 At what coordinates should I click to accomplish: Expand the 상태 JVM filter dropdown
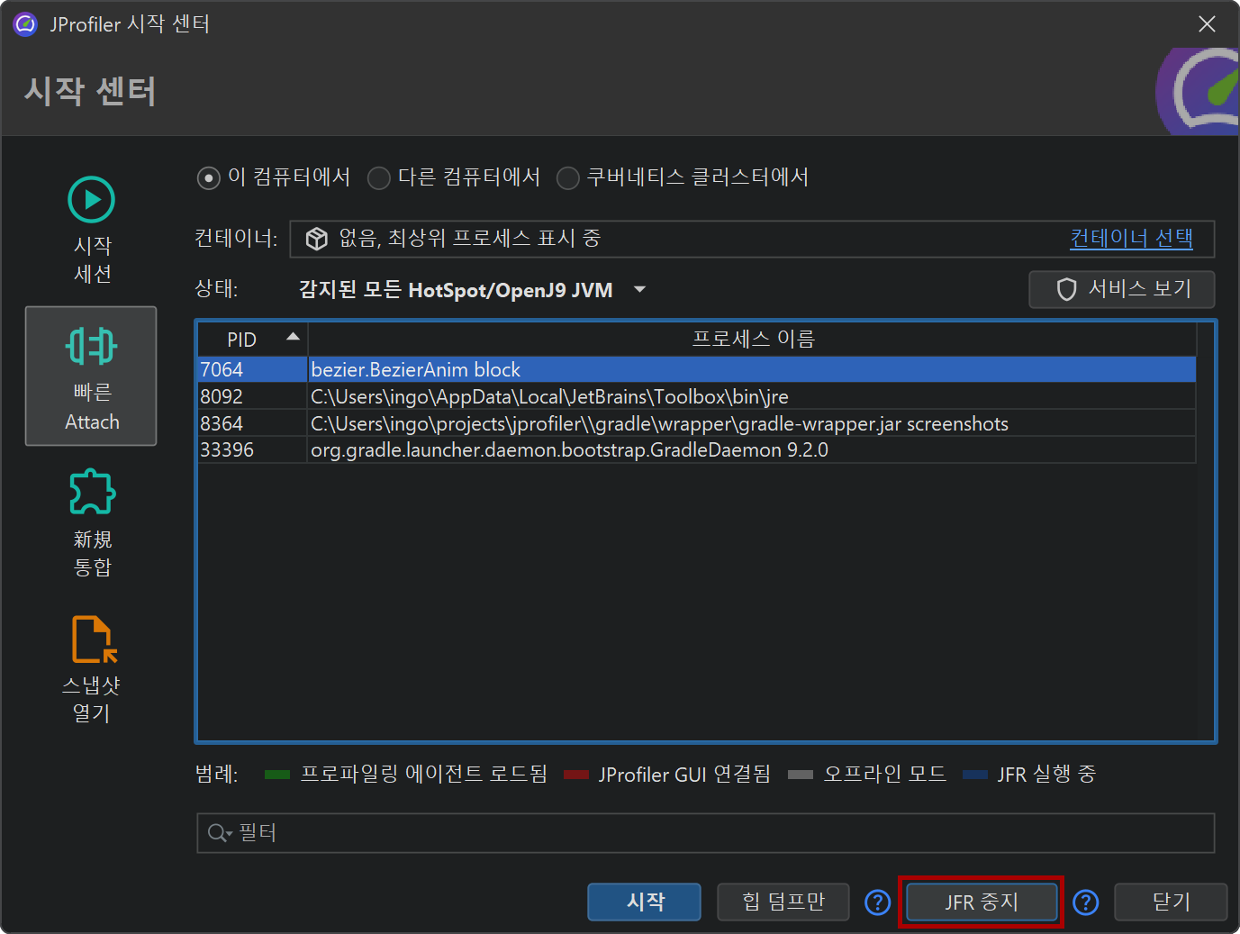coord(639,290)
